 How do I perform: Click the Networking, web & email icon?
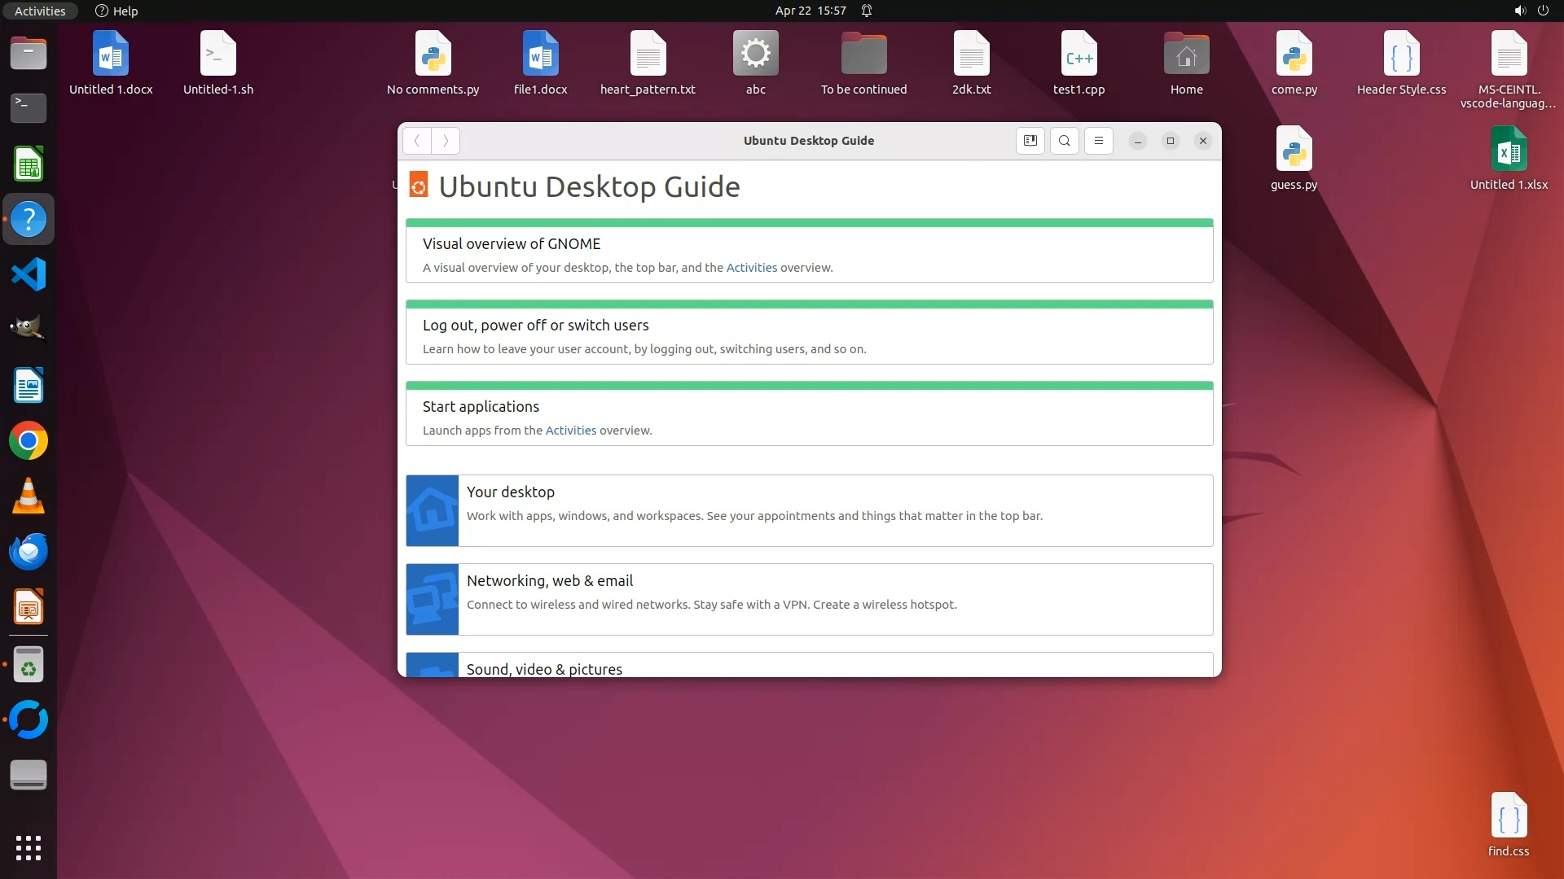432,599
